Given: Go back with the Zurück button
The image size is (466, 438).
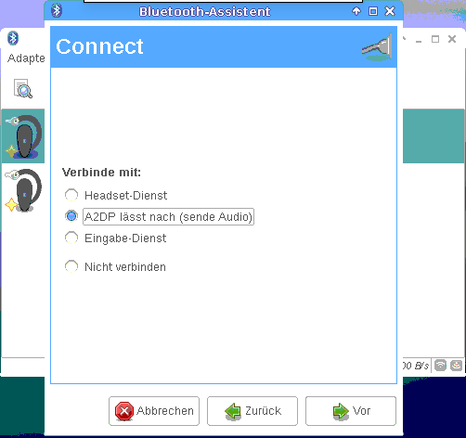Looking at the screenshot, I should (252, 411).
